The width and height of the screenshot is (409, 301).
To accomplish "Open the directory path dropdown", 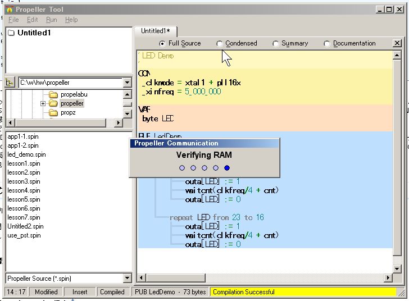I will pos(127,83).
